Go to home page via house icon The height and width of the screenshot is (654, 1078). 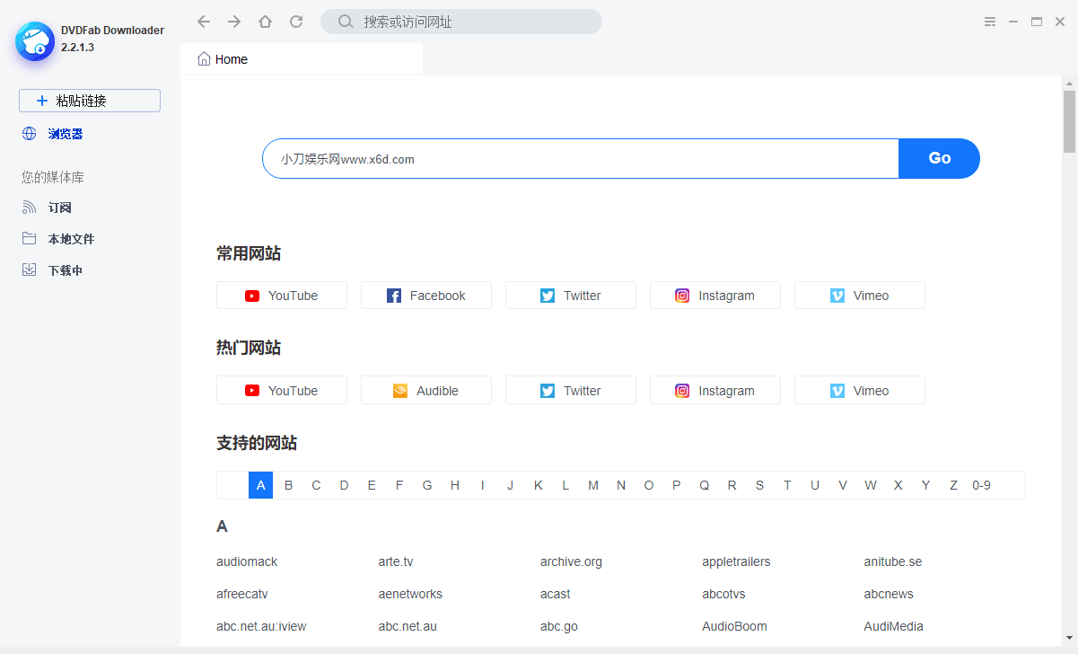pos(265,22)
